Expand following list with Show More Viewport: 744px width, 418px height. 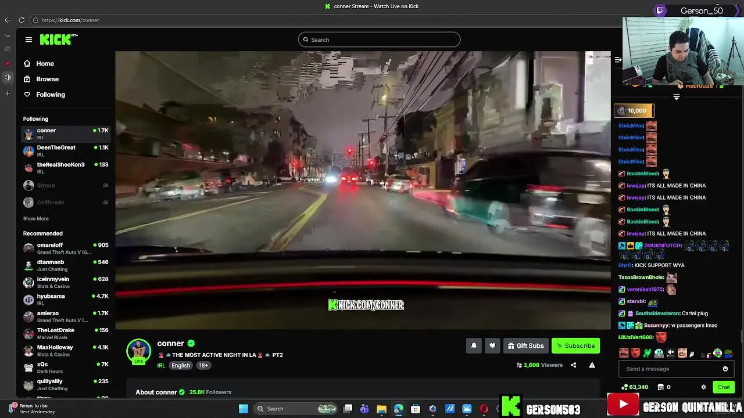click(x=35, y=219)
